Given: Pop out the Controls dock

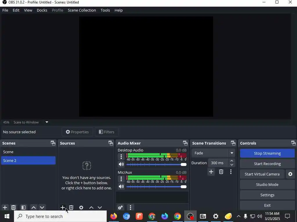Looking at the screenshot, I should click(294, 143).
